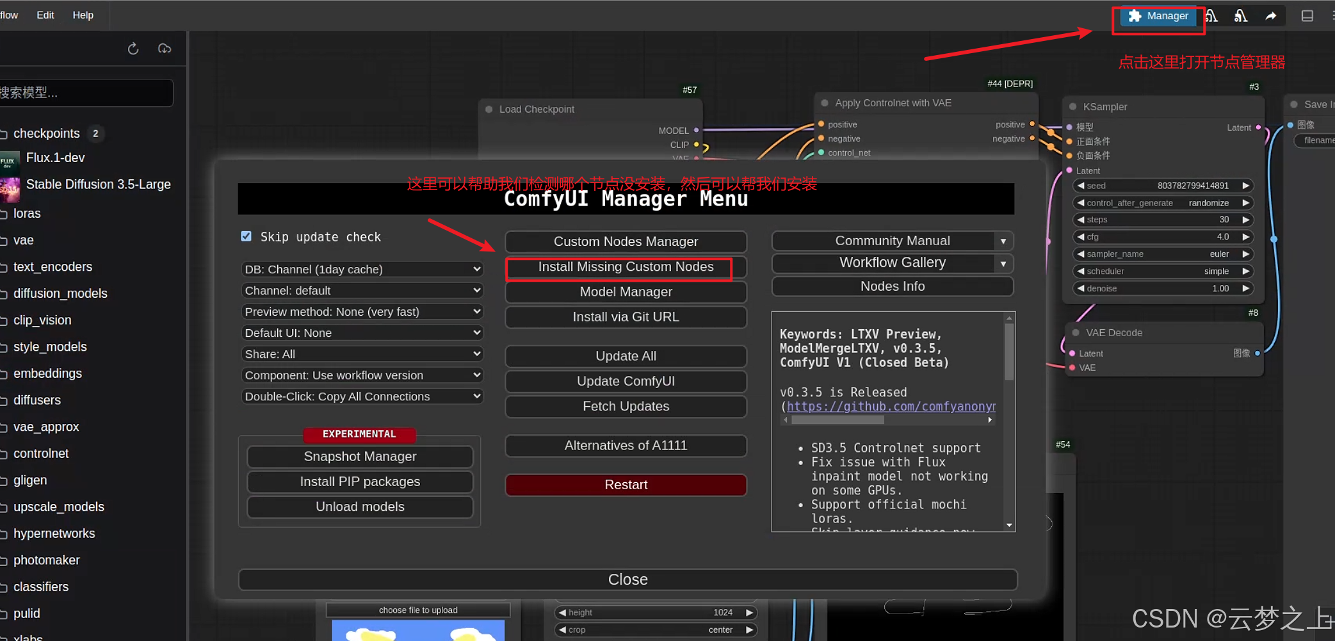Collapse the KSampler node via its dot
This screenshot has width=1335, height=641.
click(1073, 107)
